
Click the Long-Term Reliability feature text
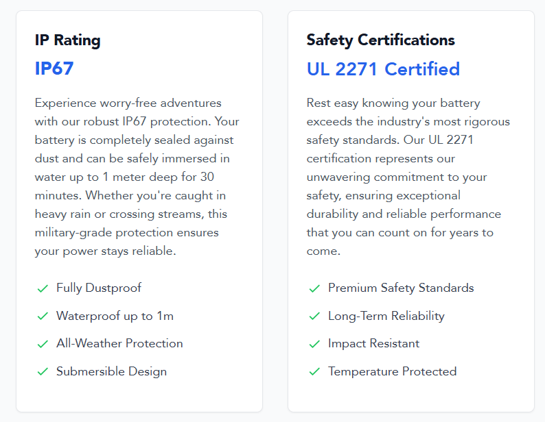click(x=386, y=316)
